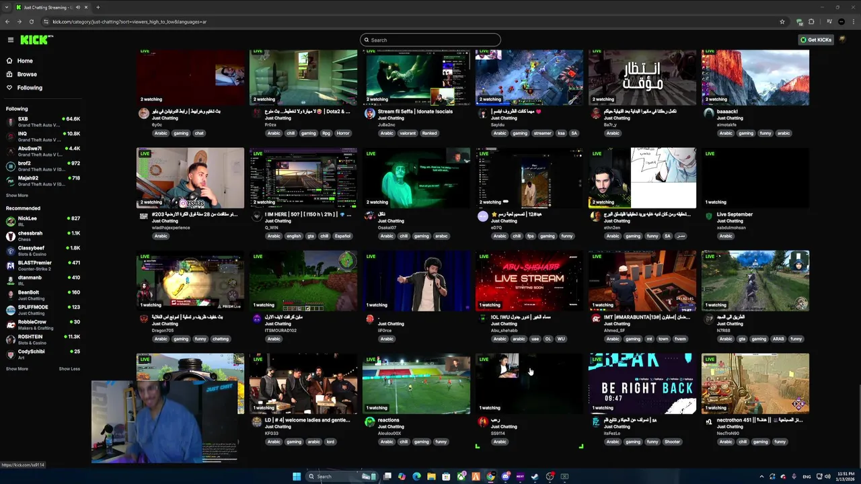Collapse Recommended list with Show Less
Viewport: 861px width, 484px height.
[69, 368]
